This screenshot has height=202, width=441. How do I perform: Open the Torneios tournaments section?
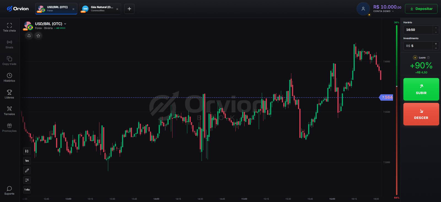[9, 111]
